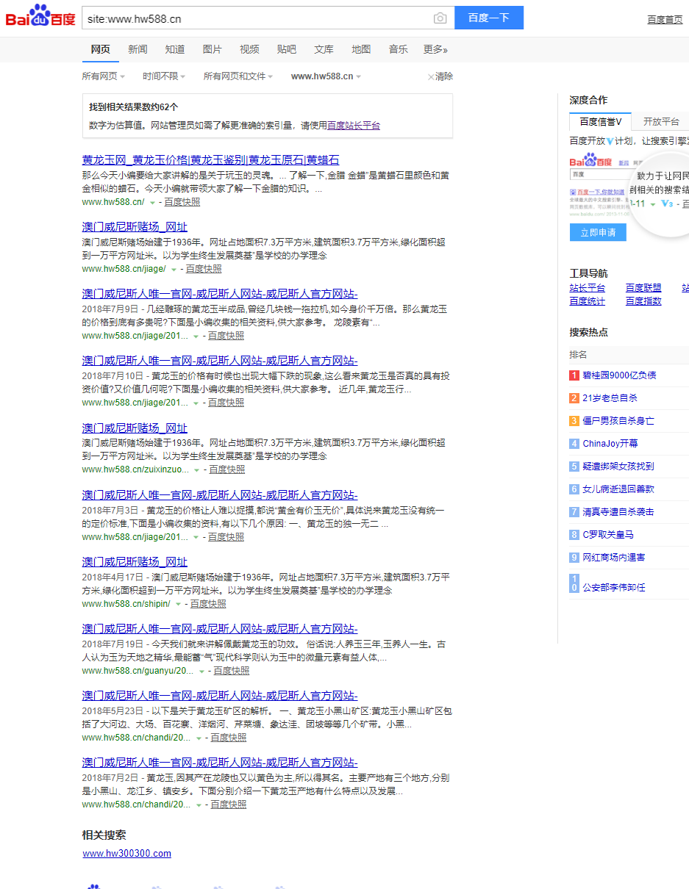This screenshot has width=689, height=889.
Task: Switch to the 文库 tab
Action: [x=324, y=49]
